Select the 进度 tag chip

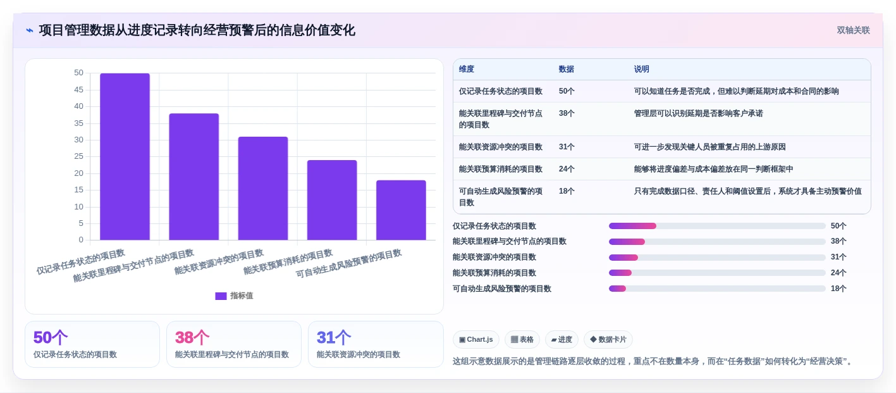562,340
